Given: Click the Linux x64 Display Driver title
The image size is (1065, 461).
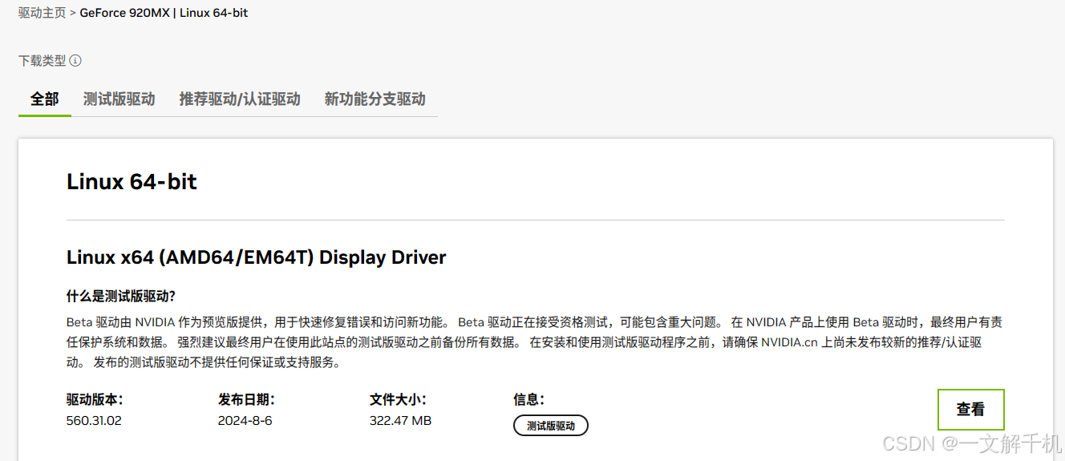Looking at the screenshot, I should [x=256, y=257].
